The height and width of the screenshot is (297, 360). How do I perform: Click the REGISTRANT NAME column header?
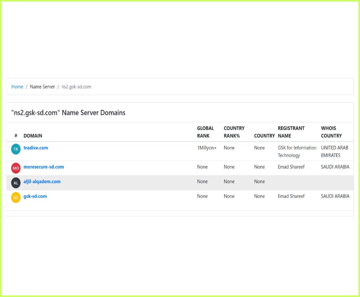pyautogui.click(x=291, y=132)
